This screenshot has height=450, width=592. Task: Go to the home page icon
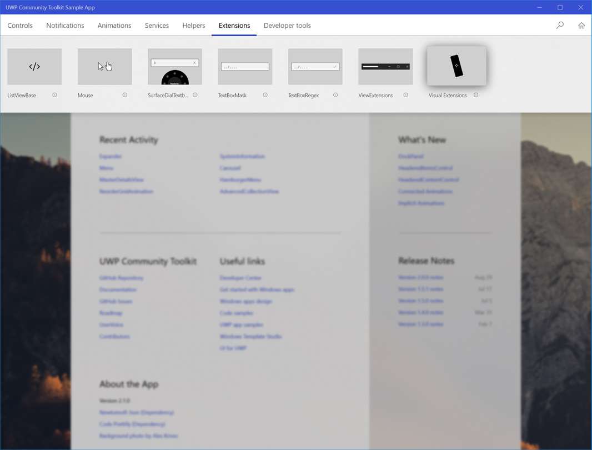(x=581, y=26)
